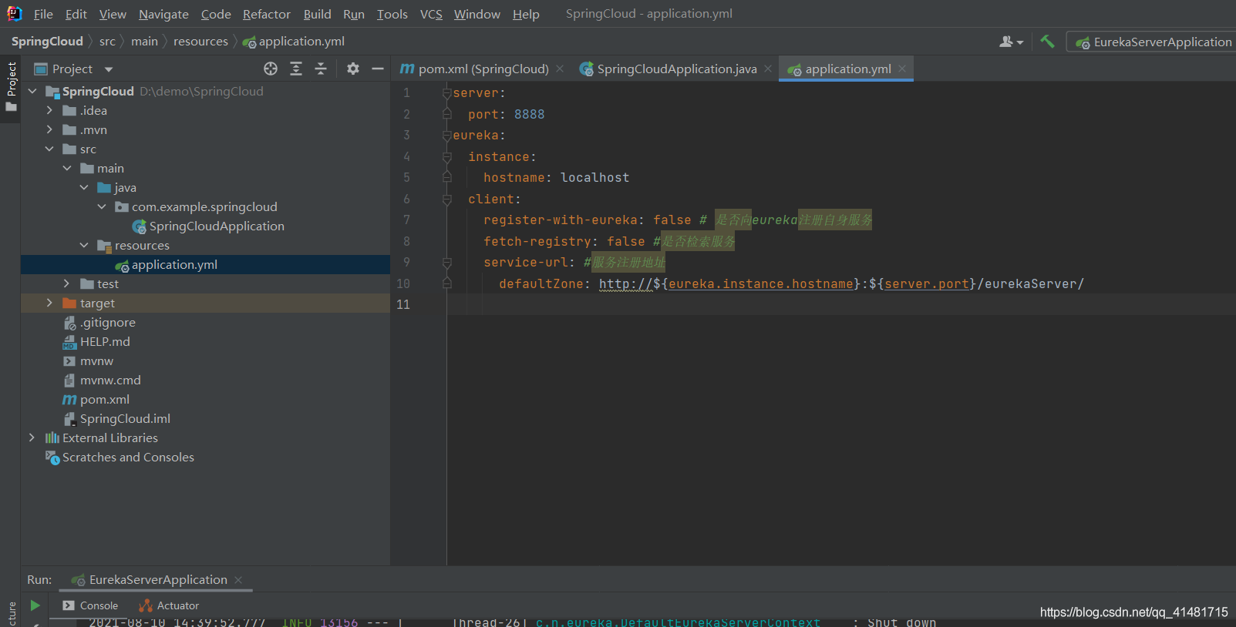Expand the .mvn folder
The width and height of the screenshot is (1236, 627).
(x=49, y=129)
